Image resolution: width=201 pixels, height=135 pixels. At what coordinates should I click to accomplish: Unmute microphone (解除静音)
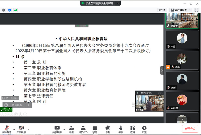[7, 129]
